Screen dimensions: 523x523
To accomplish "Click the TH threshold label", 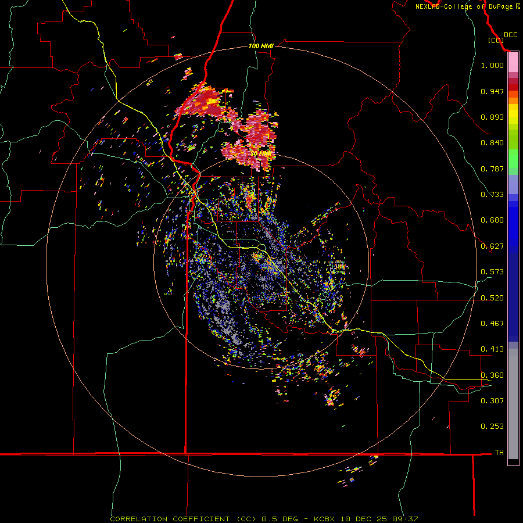I will point(499,453).
